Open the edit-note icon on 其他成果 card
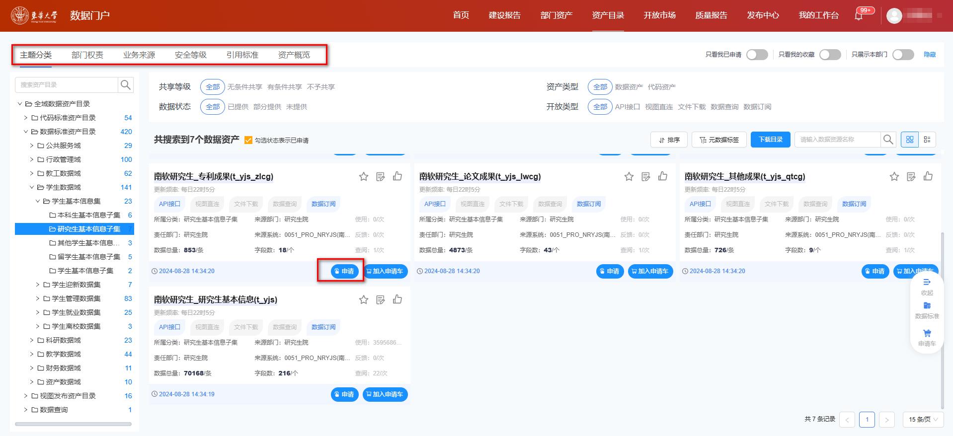Image resolution: width=953 pixels, height=436 pixels. pyautogui.click(x=911, y=176)
